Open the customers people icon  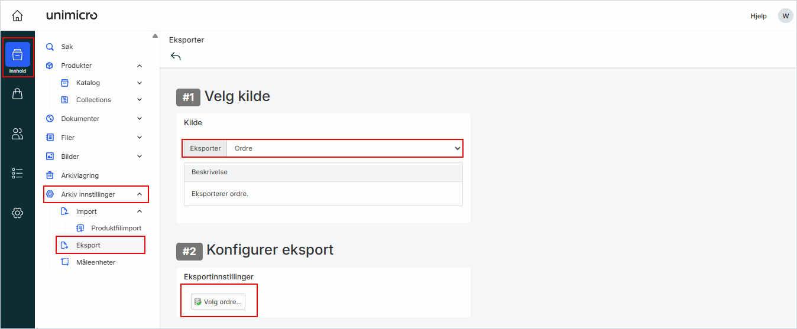[18, 134]
